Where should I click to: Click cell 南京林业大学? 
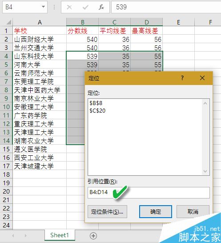[40, 98]
